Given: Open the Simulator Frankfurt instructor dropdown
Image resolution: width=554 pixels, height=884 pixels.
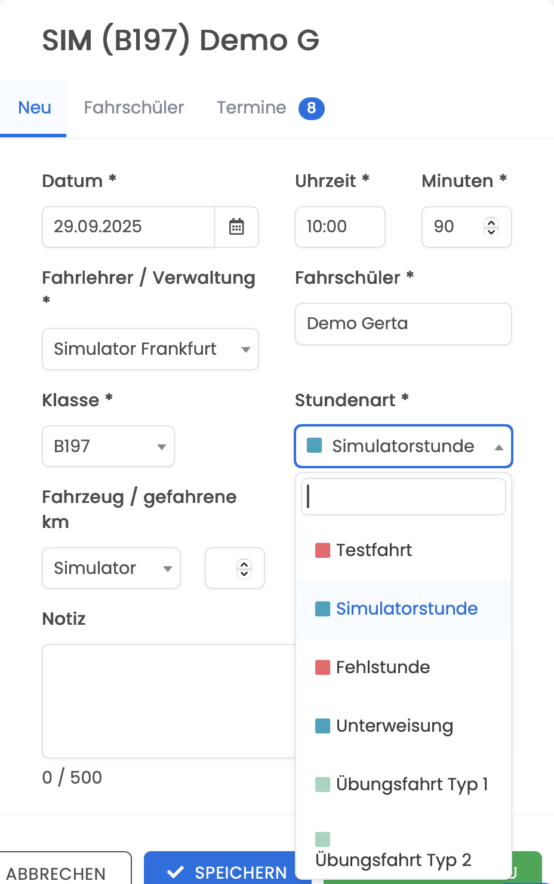Looking at the screenshot, I should point(150,349).
